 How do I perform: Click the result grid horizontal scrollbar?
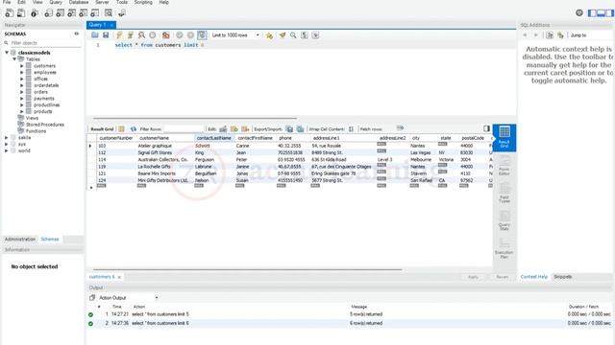point(248,269)
